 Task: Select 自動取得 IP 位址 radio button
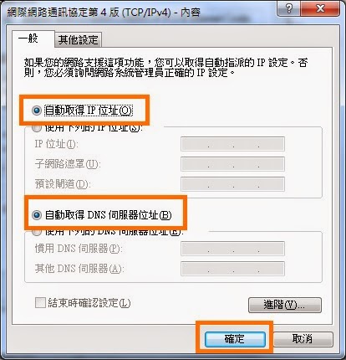37,111
